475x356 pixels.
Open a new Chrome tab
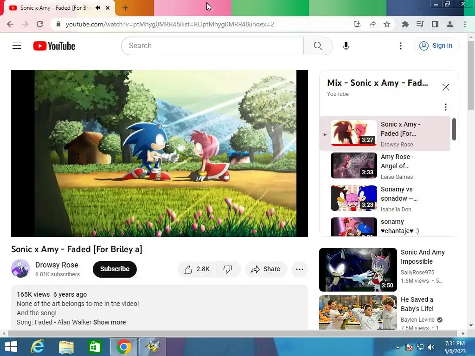pos(125,8)
